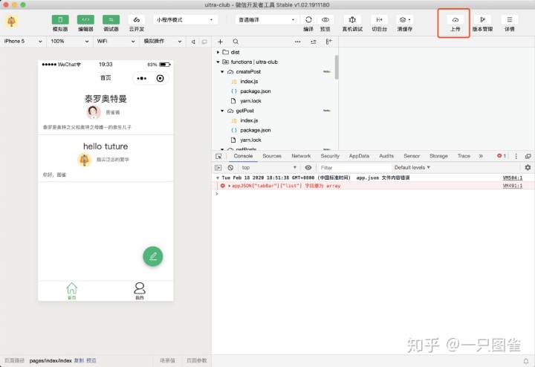Switch to the AppData tab

click(x=359, y=156)
